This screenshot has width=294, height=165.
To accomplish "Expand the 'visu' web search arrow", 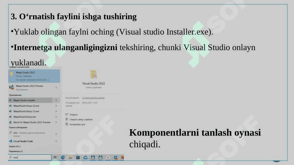I will [56, 134].
